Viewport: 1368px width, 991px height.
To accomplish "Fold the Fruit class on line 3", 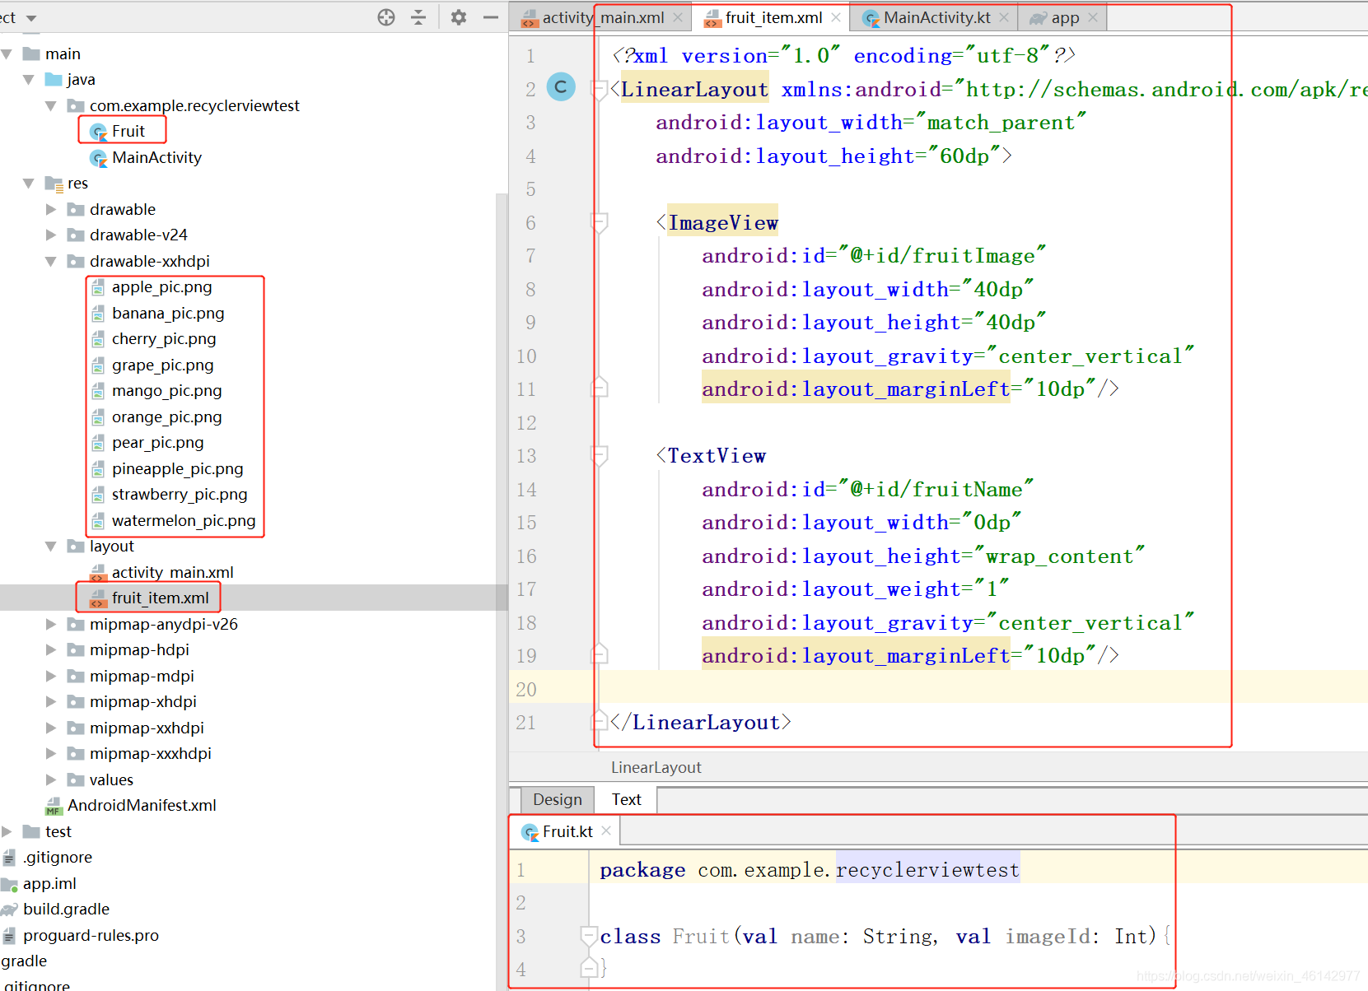I will point(589,936).
